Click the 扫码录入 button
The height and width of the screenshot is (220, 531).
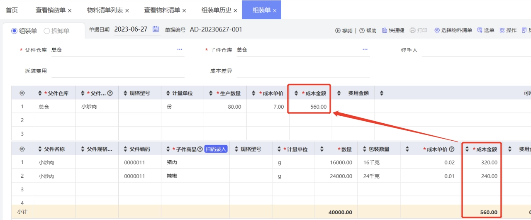216,149
